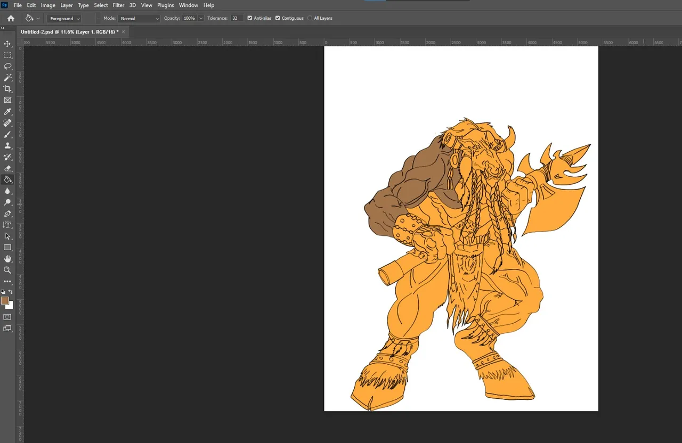Click the Tolerance value field
The image size is (682, 443).
coord(237,18)
